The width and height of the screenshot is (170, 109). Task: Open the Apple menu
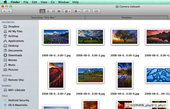[x=5, y=2]
